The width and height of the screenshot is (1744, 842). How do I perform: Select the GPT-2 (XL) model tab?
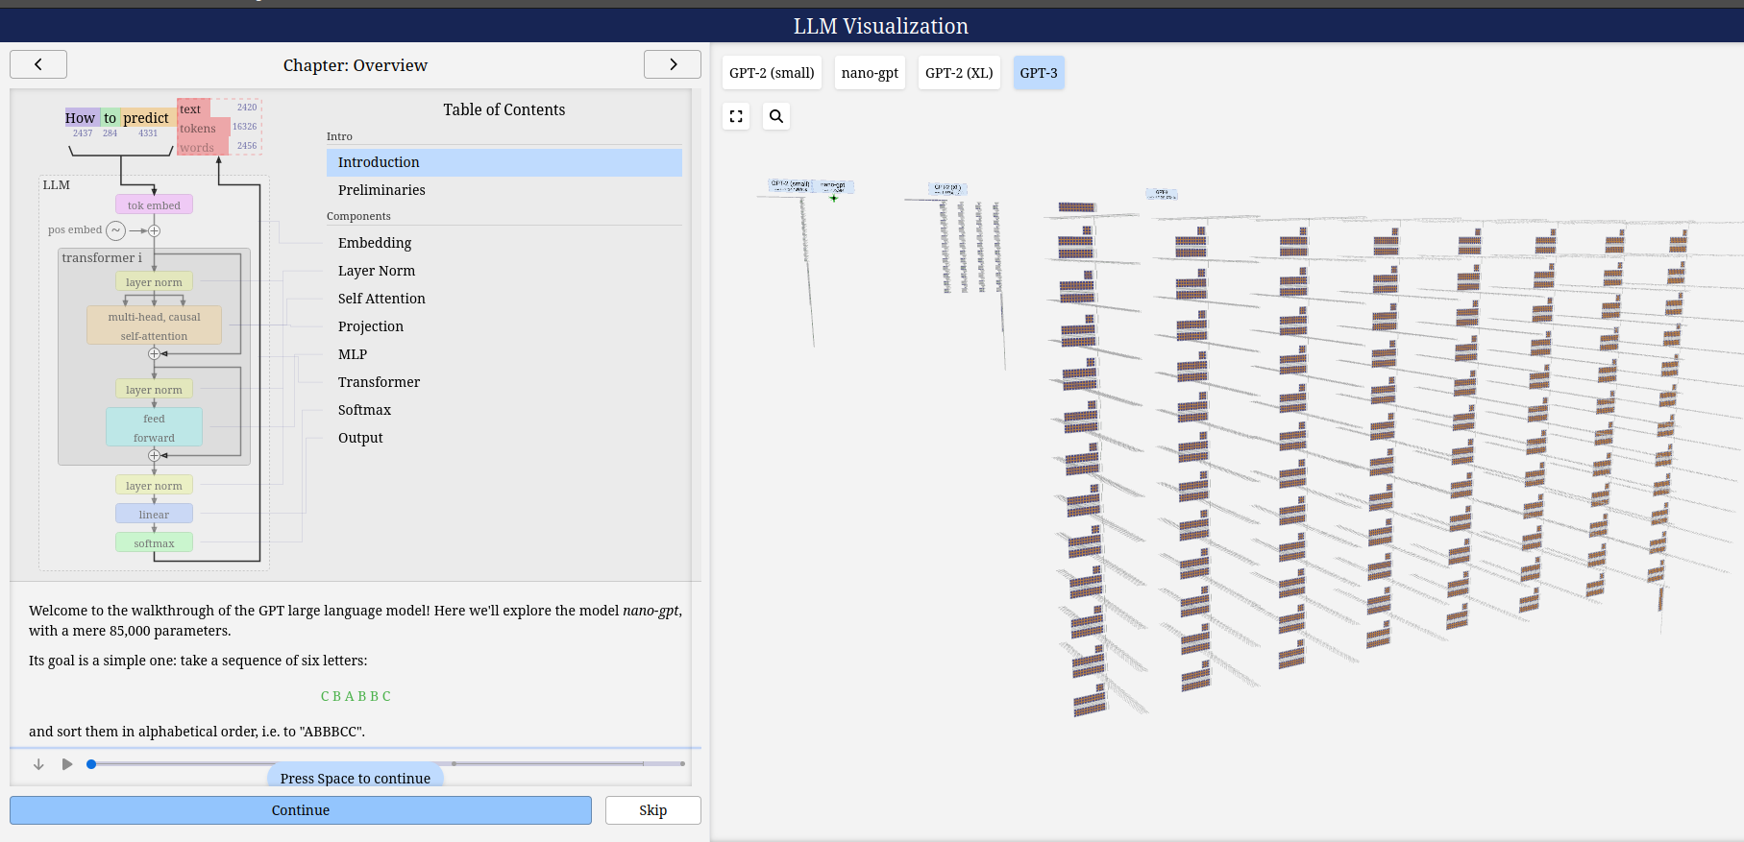coord(959,73)
